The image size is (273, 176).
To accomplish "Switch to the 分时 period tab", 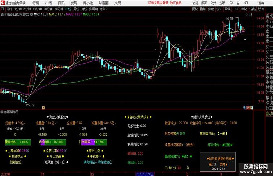I will click(9, 9).
